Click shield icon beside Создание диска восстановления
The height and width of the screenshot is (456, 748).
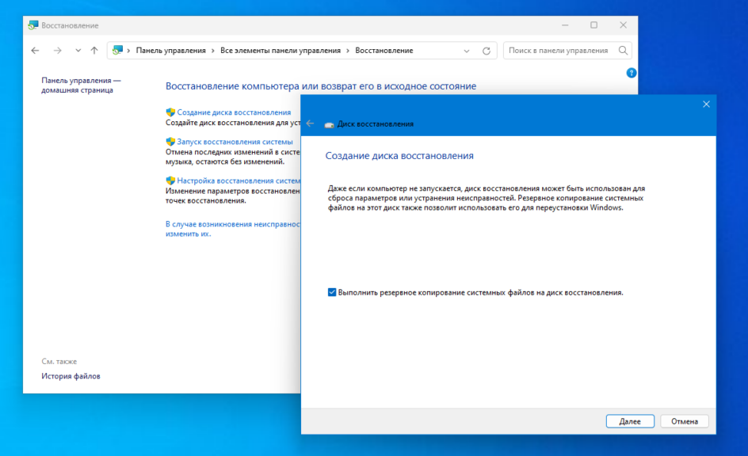click(170, 112)
